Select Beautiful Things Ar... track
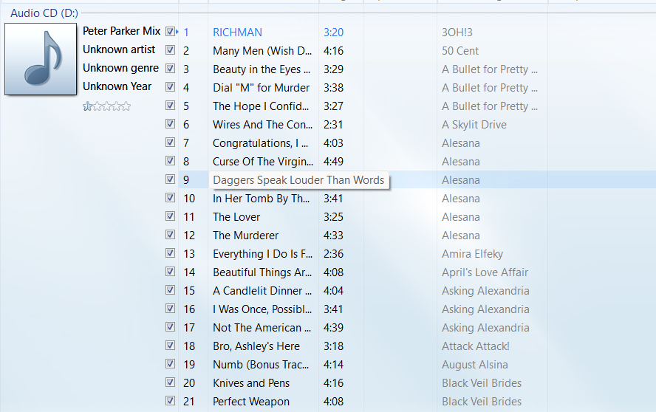 [x=262, y=272]
